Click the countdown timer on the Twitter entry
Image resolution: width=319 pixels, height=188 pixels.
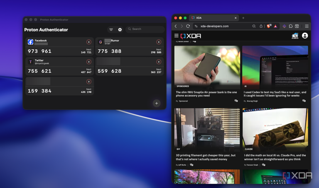pyautogui.click(x=89, y=62)
